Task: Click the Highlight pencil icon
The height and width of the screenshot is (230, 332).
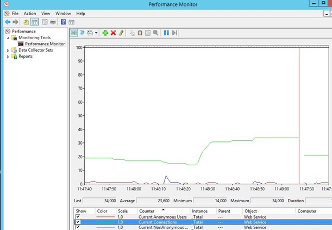Action: click(x=121, y=33)
